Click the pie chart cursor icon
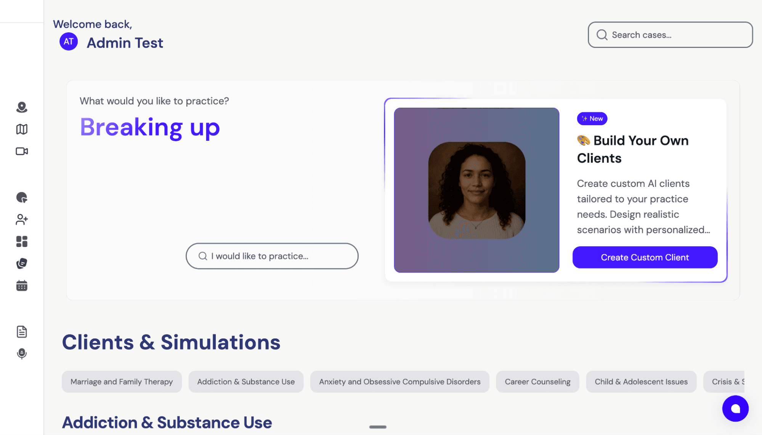762x435 pixels. [22, 198]
